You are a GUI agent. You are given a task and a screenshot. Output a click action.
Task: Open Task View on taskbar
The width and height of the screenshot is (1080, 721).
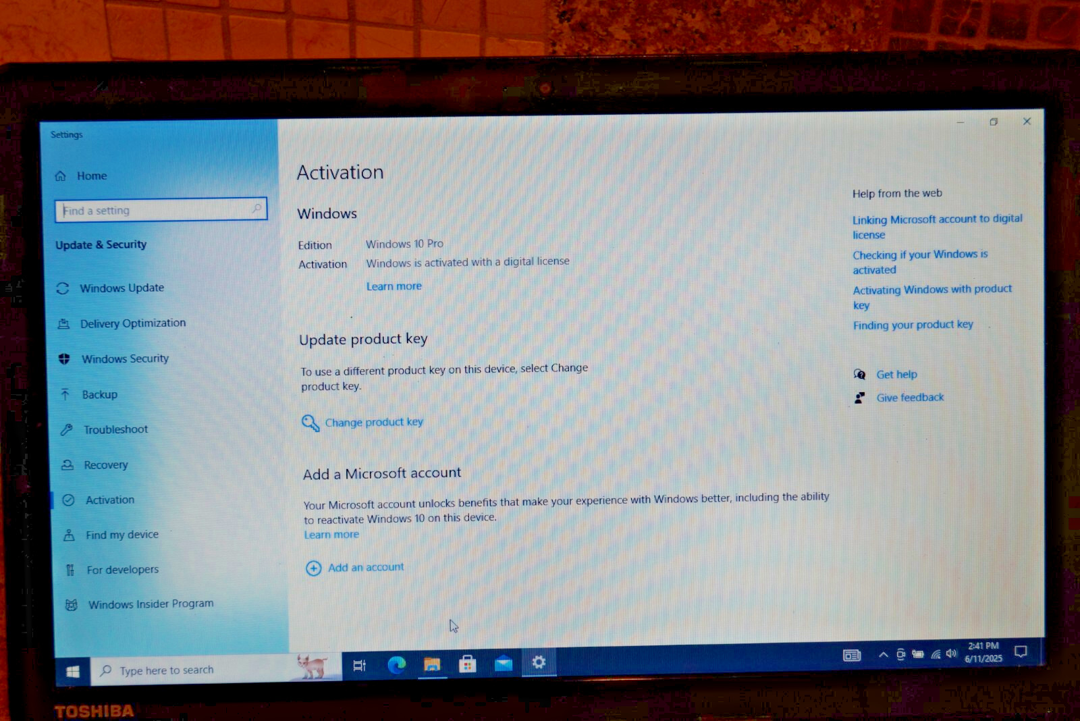click(x=359, y=666)
